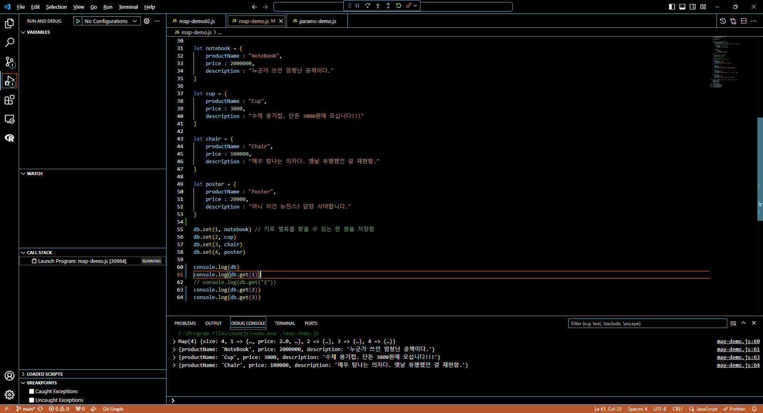Click the main* branch in status bar

click(26, 409)
